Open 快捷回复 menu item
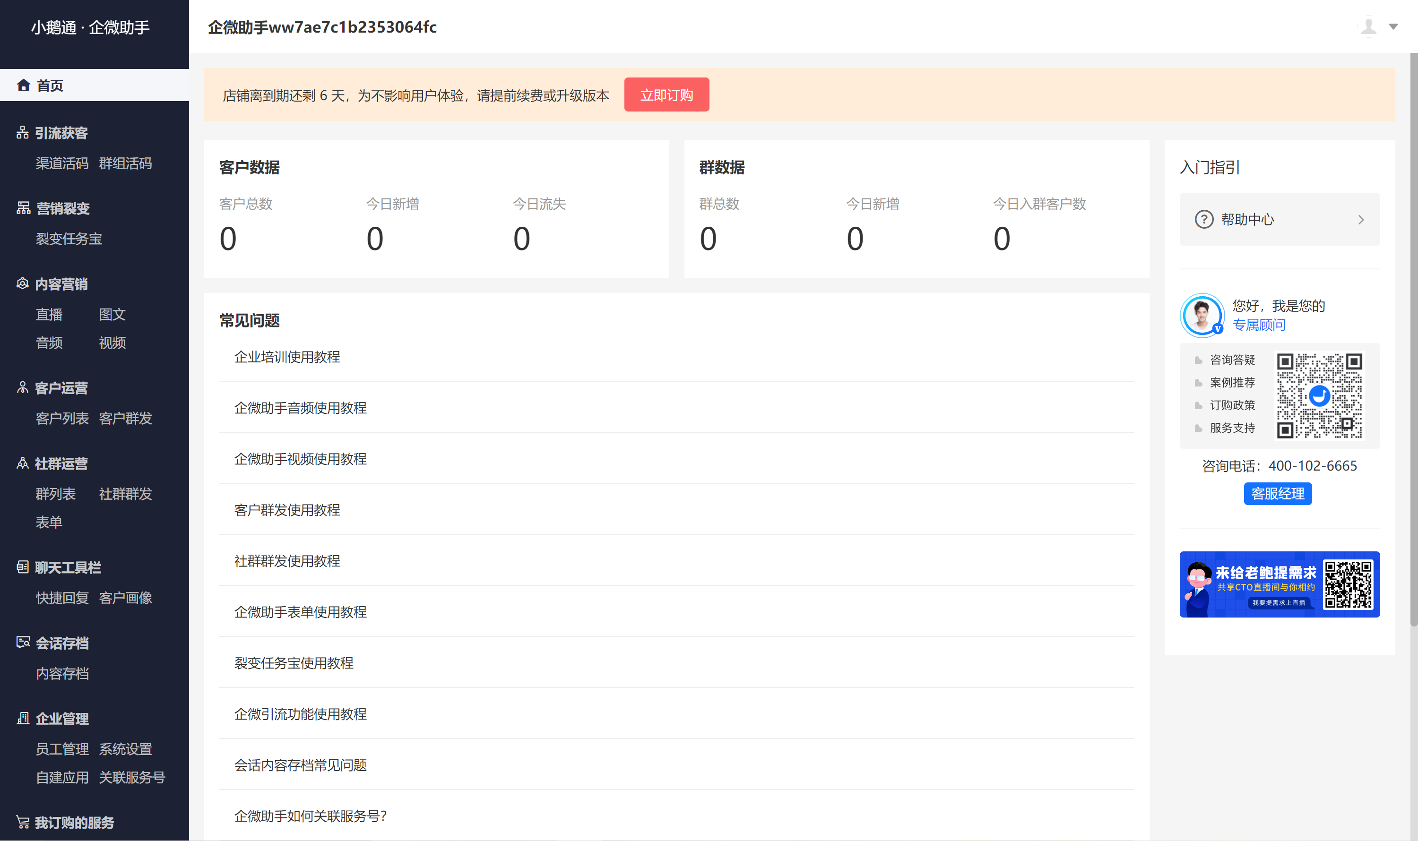Image resolution: width=1418 pixels, height=841 pixels. point(62,598)
